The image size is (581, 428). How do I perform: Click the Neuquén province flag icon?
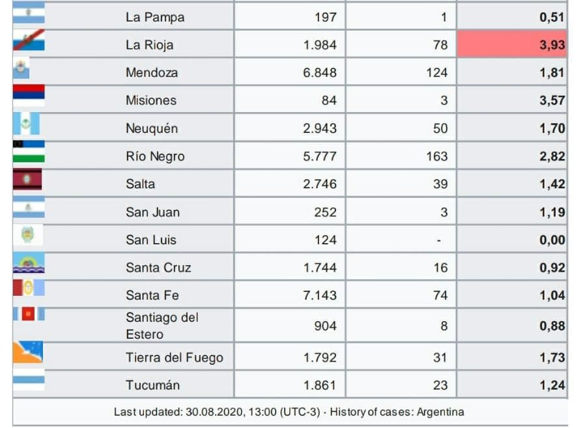tap(26, 124)
